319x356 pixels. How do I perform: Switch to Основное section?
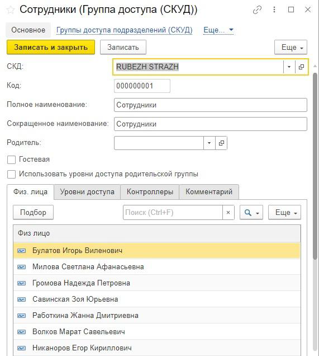(28, 30)
